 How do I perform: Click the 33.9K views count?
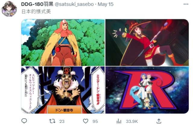132,121
